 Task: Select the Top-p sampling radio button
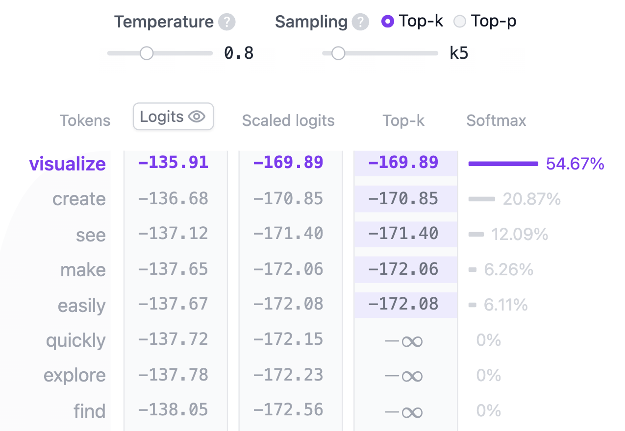point(460,22)
